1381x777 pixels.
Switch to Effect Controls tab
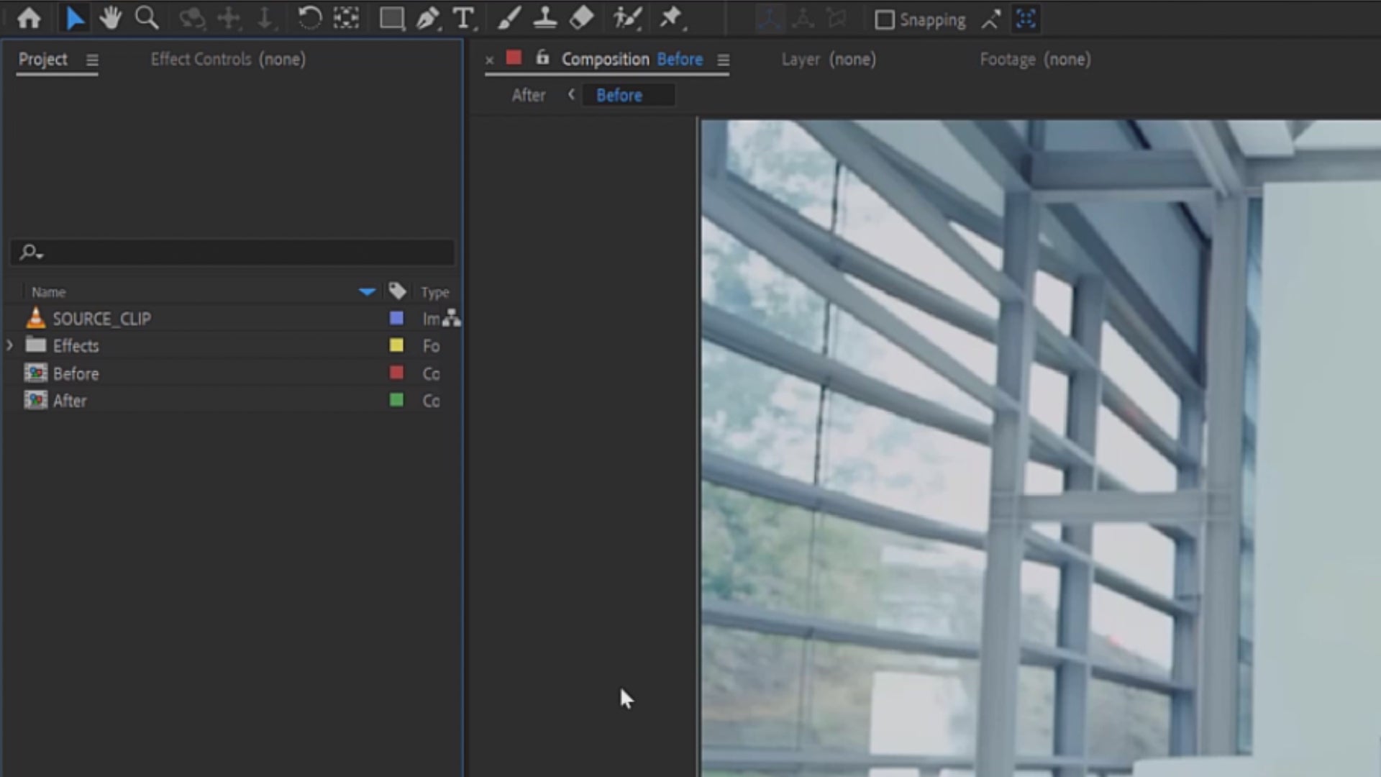[227, 59]
